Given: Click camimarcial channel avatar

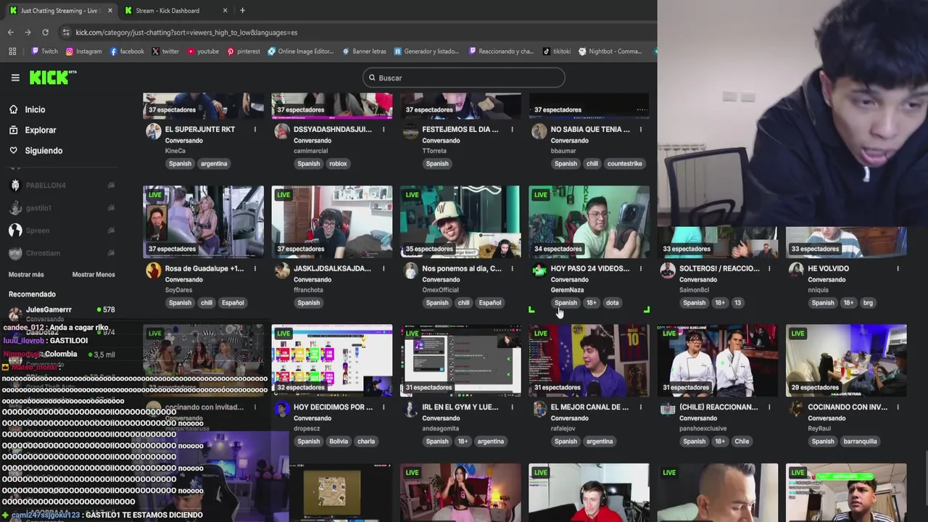Looking at the screenshot, I should (281, 131).
